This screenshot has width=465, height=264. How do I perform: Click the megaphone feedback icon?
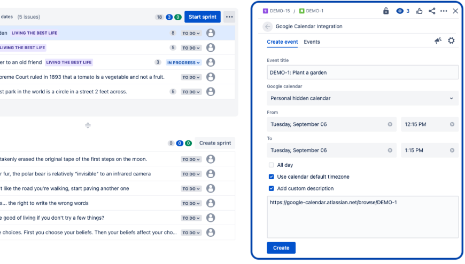coord(438,41)
